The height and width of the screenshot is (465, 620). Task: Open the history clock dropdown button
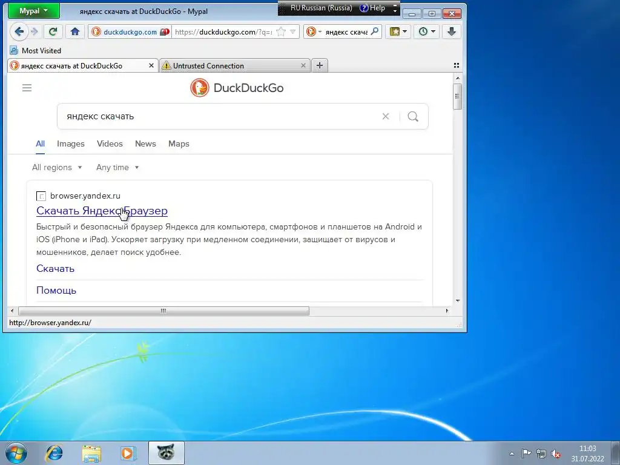point(427,31)
